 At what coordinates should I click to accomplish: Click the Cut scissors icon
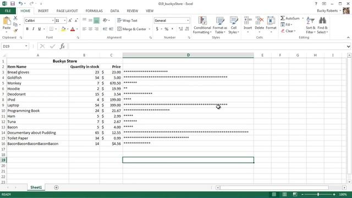click(x=15, y=18)
